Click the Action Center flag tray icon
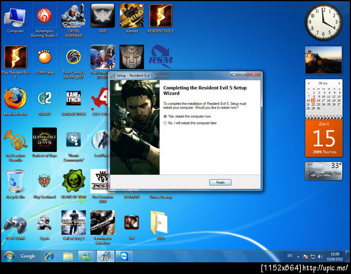Screen dimensions: 351x274 tap(305, 256)
